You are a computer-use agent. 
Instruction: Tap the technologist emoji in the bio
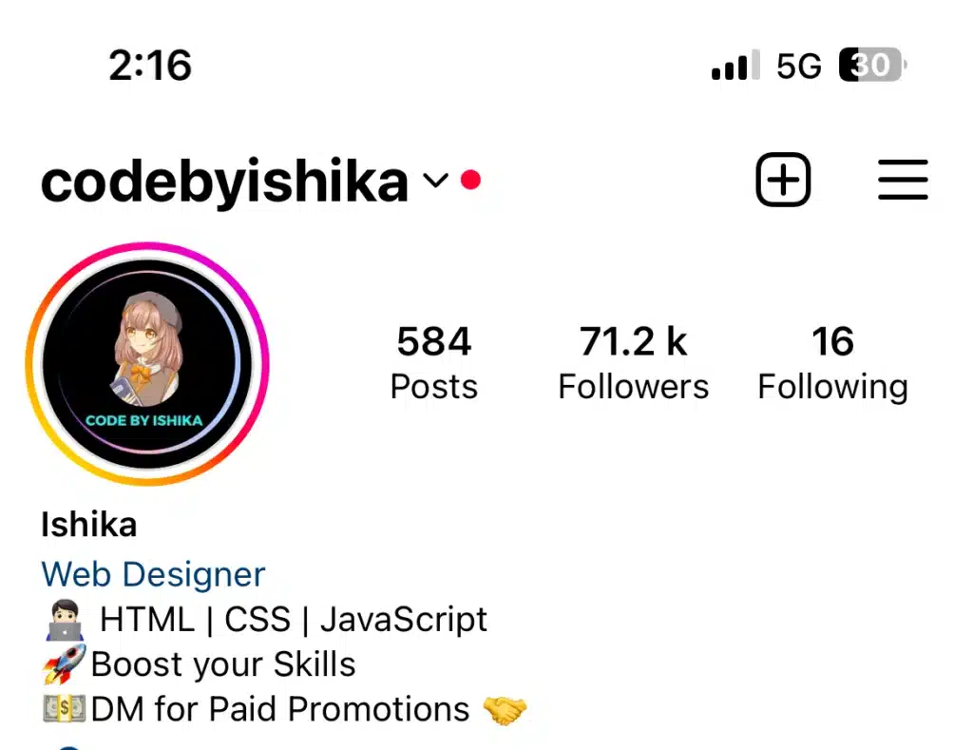pyautogui.click(x=65, y=620)
